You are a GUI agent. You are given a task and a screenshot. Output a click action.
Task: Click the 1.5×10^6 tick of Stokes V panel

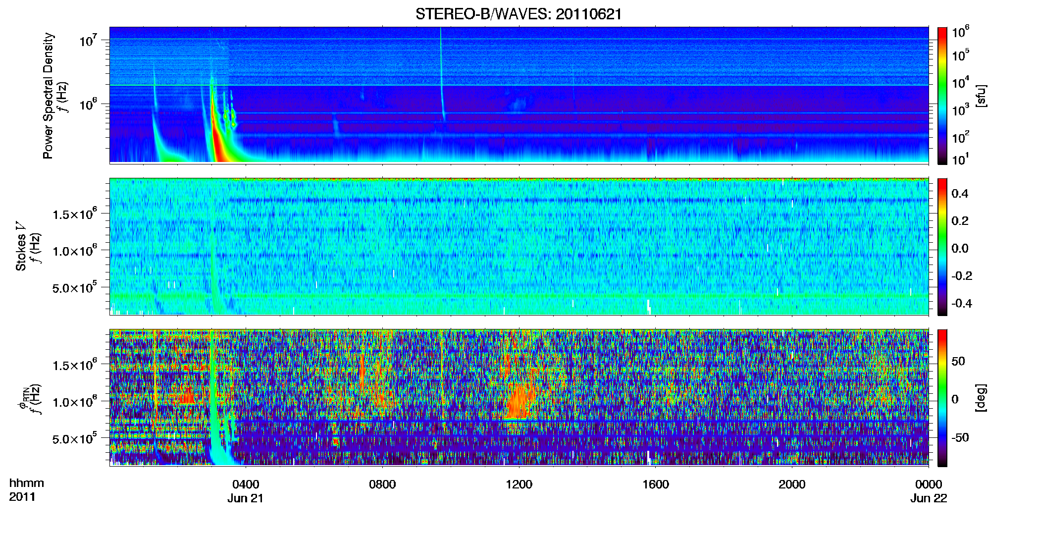74,214
